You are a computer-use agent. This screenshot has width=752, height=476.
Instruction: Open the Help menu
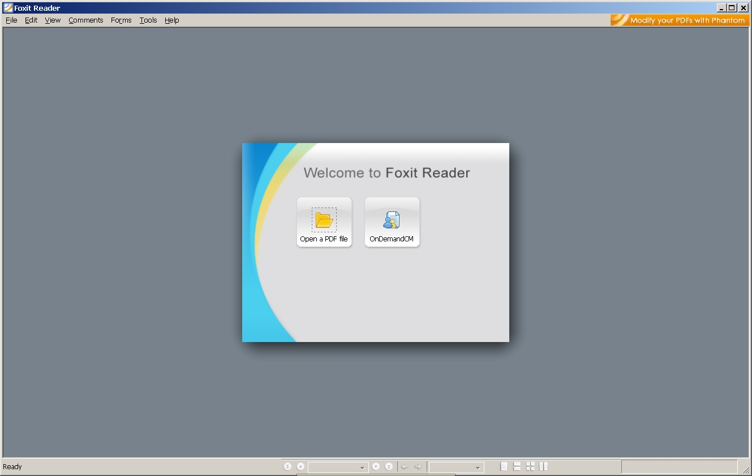[x=172, y=20]
